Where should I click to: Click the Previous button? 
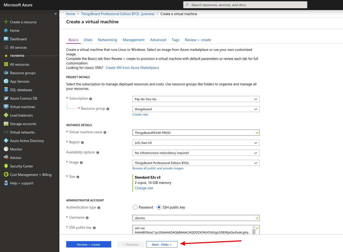click(x=131, y=244)
